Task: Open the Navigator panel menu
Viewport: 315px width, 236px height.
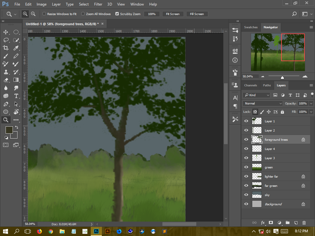Action: (x=311, y=27)
